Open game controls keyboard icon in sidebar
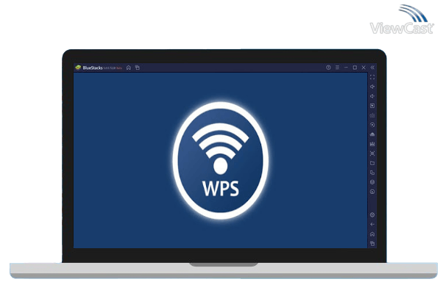The width and height of the screenshot is (443, 304). (x=372, y=115)
